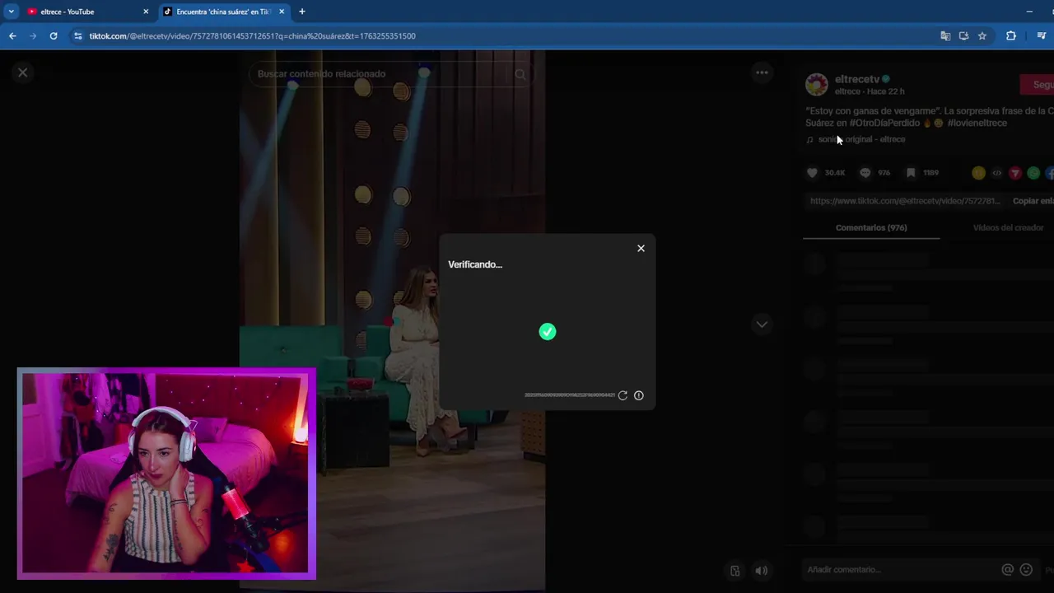Open a new browser tab
Viewport: 1054px width, 593px height.
(x=302, y=12)
